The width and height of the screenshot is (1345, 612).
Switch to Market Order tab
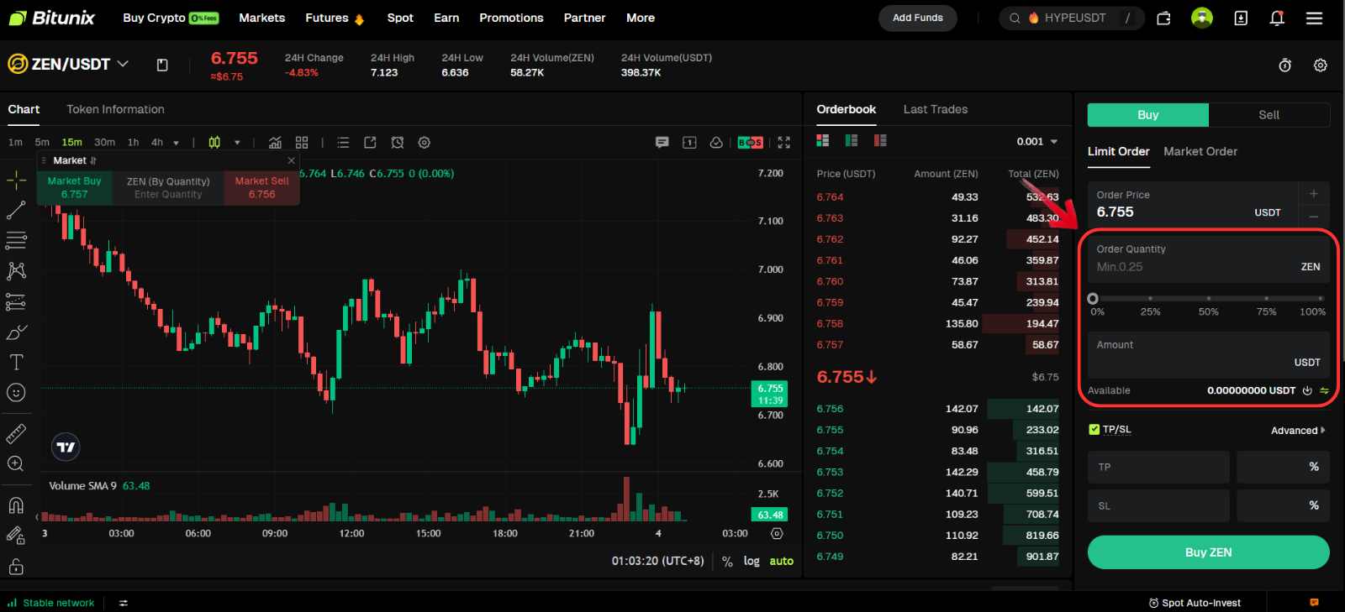1200,152
